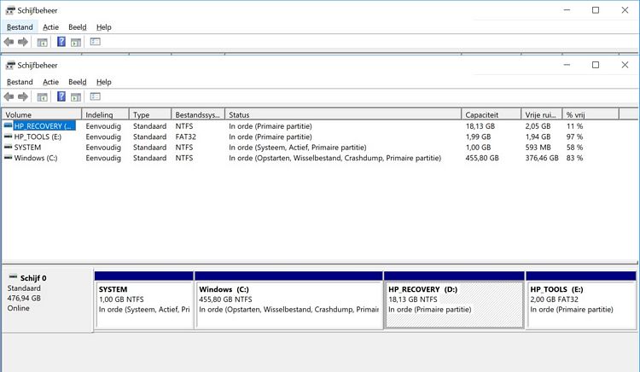The image size is (640, 372).
Task: Close the background Schijfbeheer window
Action: click(625, 9)
